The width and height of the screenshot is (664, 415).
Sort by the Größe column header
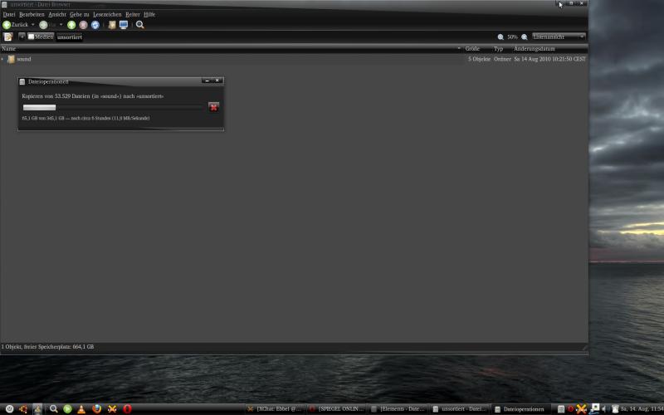pyautogui.click(x=472, y=49)
